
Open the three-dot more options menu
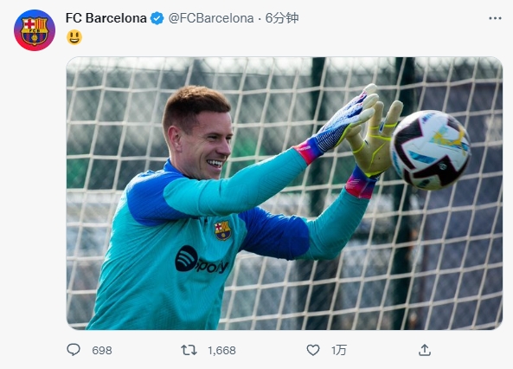pos(495,18)
